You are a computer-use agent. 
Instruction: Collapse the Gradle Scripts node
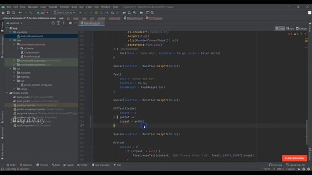click(7, 93)
